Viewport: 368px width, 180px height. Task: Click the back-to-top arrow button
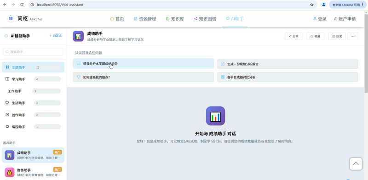[356, 164]
